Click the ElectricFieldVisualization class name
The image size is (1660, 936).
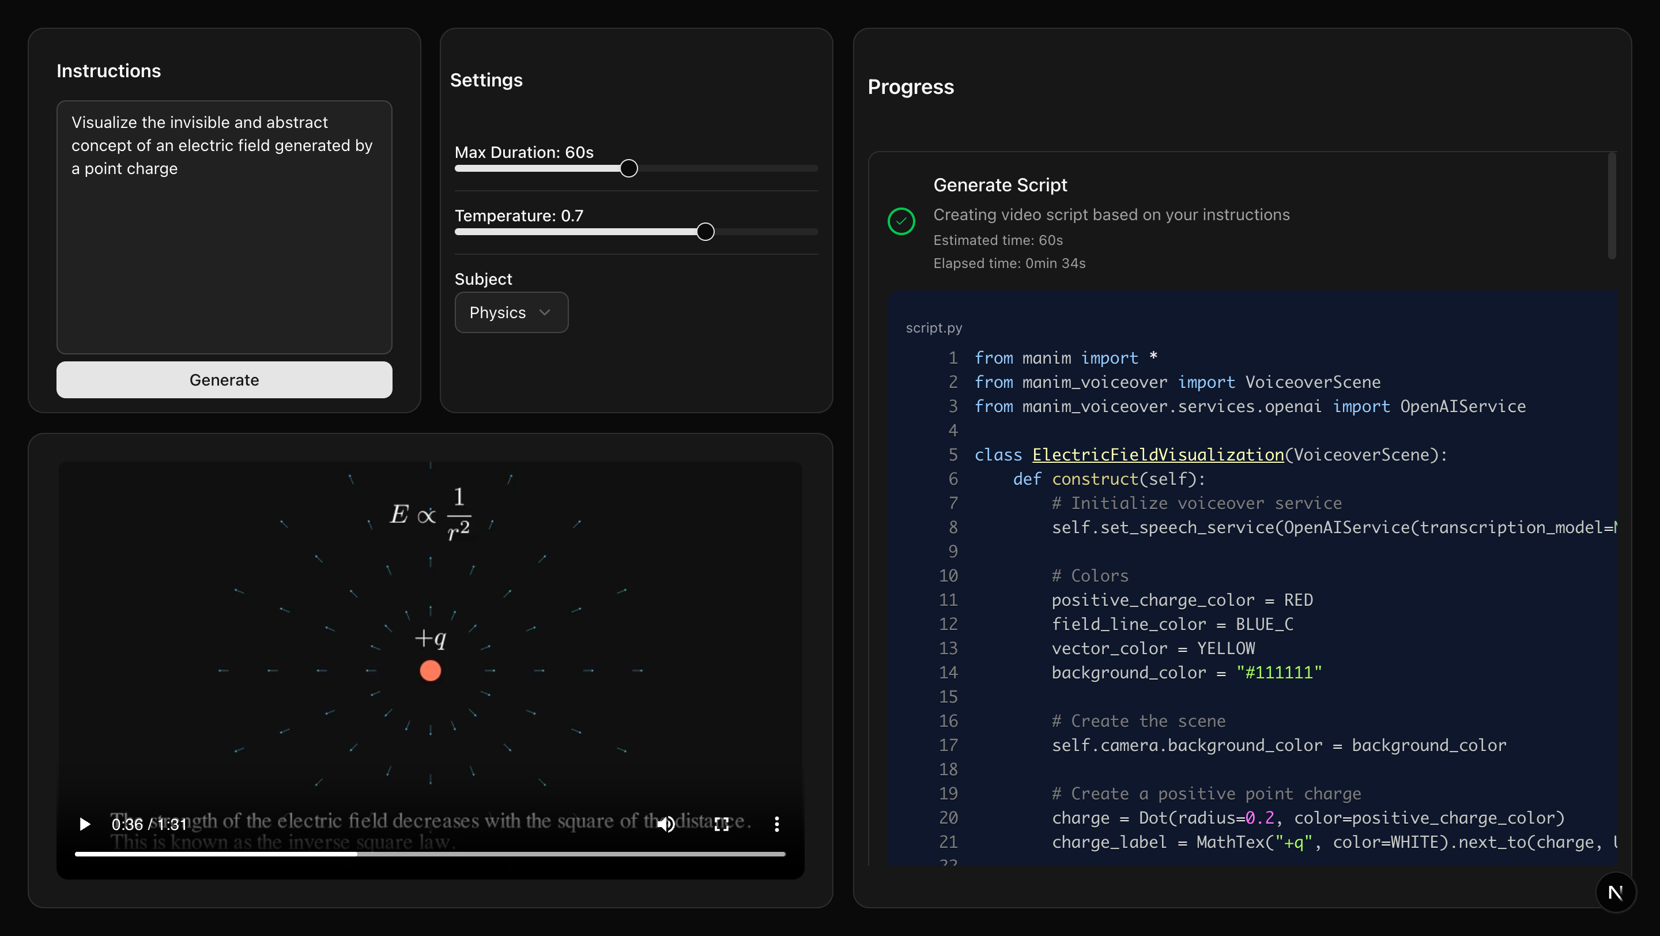[x=1158, y=455]
